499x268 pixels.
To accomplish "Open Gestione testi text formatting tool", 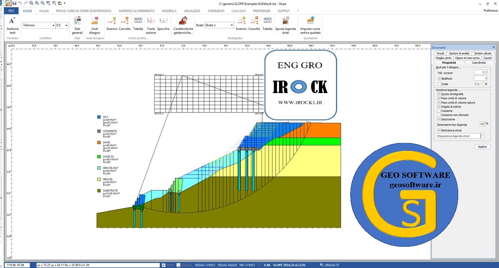I will [x=12, y=25].
